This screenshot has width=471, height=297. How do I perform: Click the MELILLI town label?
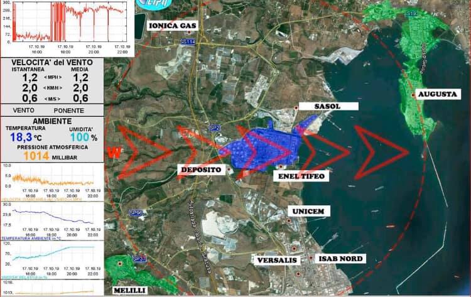pos(131,291)
